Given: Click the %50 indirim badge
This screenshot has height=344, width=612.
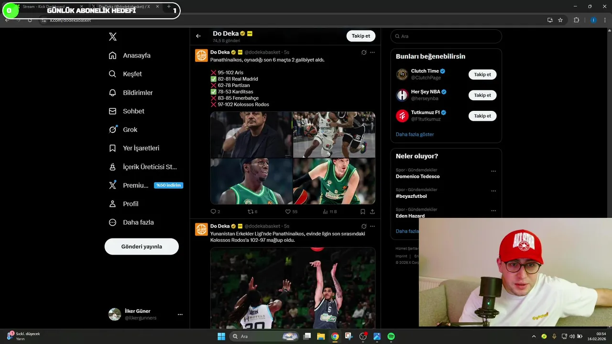Looking at the screenshot, I should [168, 185].
